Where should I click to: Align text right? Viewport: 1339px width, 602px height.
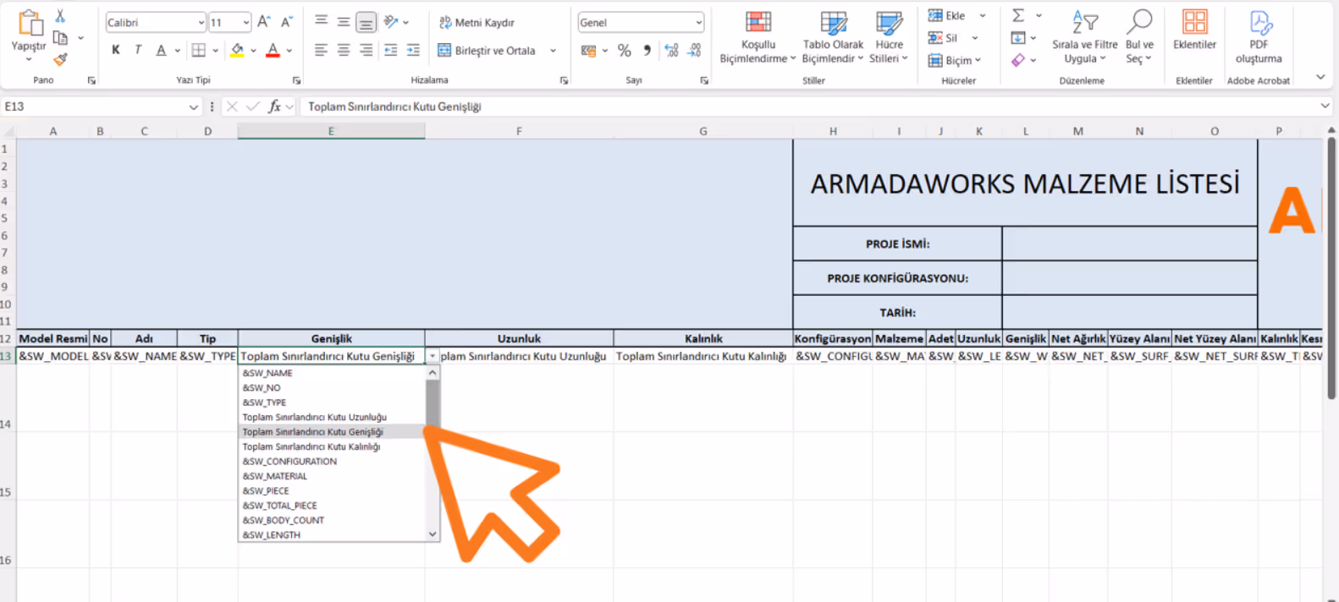click(366, 51)
